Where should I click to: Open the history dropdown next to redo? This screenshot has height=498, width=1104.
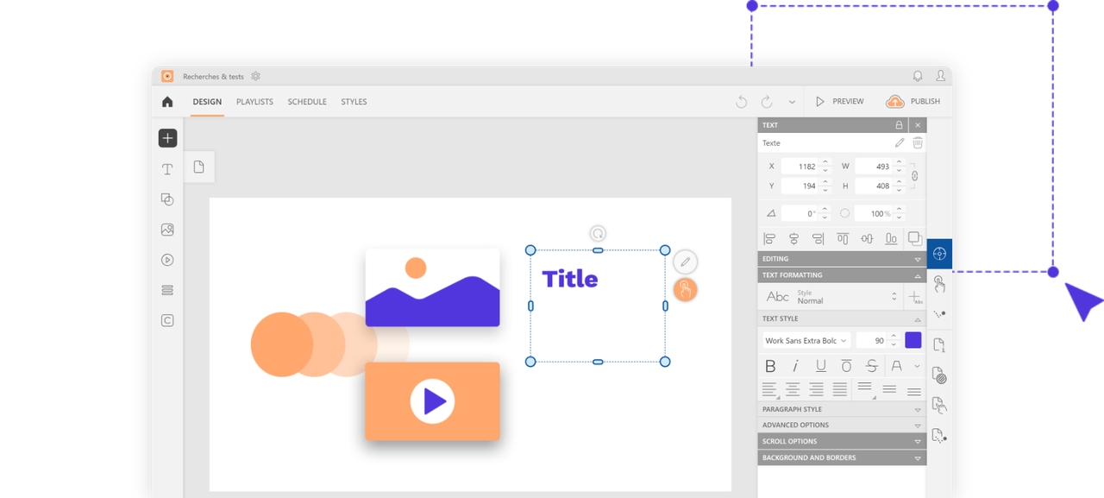792,102
